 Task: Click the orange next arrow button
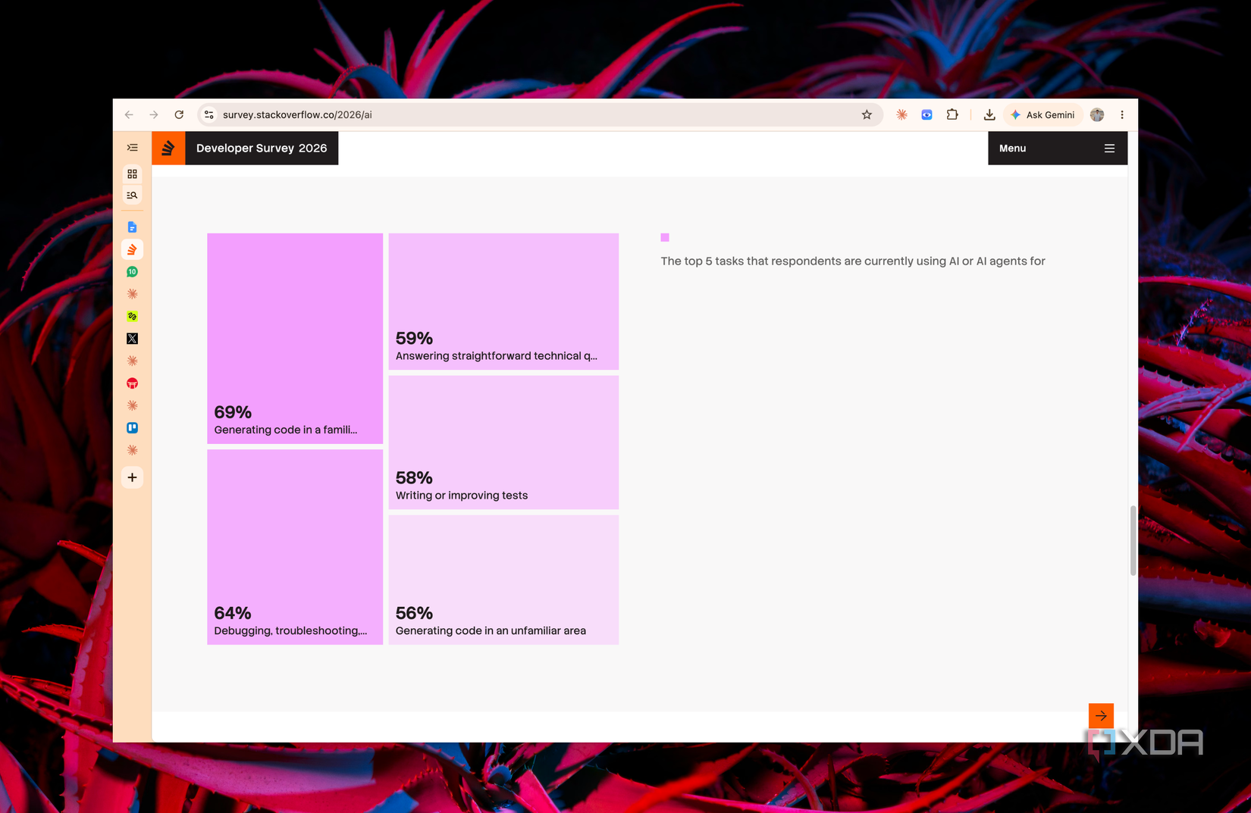1101,716
